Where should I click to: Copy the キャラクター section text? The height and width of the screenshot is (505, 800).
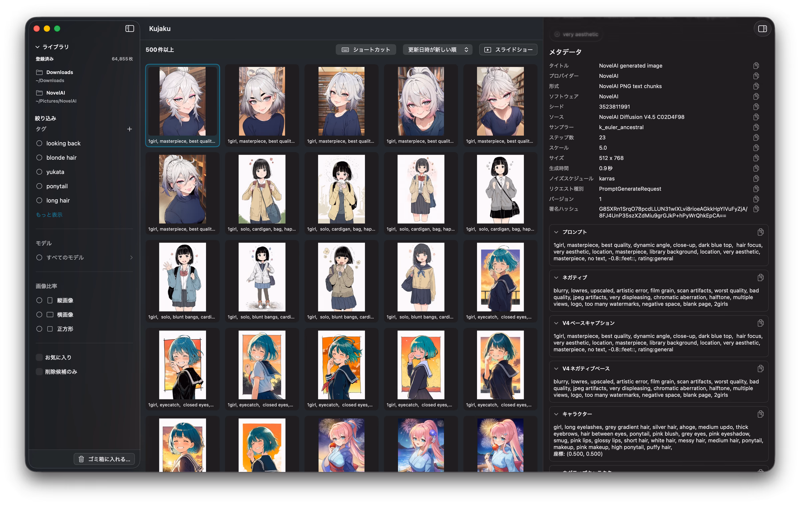pyautogui.click(x=760, y=414)
